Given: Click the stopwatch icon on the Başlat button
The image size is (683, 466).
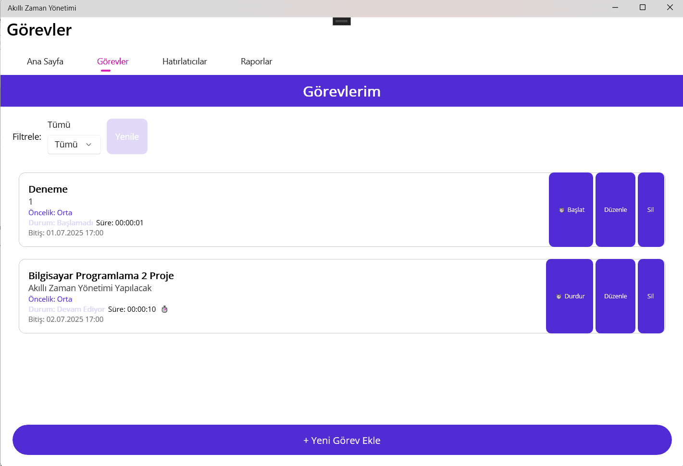Looking at the screenshot, I should [561, 210].
